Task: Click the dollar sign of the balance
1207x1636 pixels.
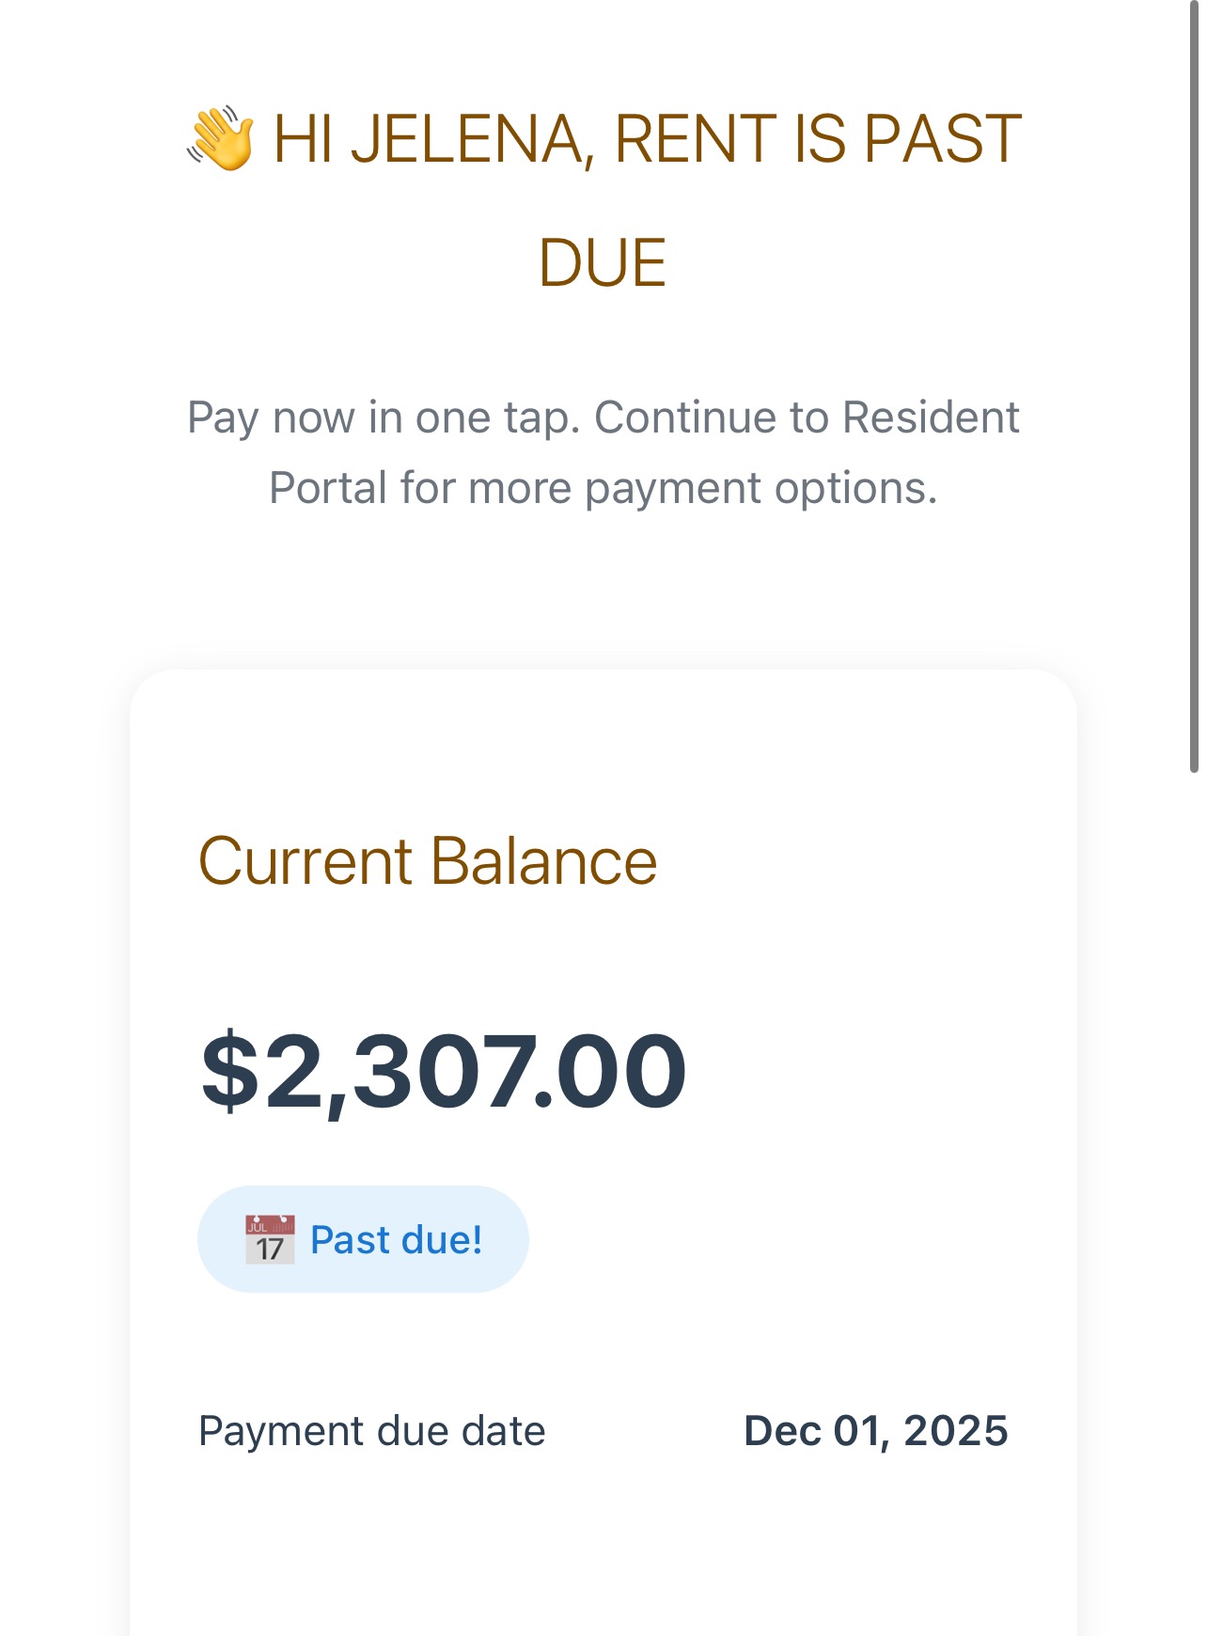Action: pyautogui.click(x=230, y=1072)
